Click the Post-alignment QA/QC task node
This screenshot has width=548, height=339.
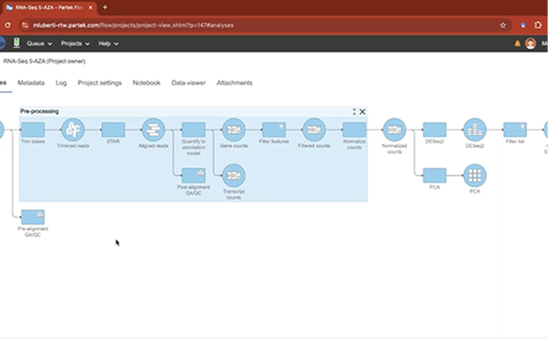click(x=193, y=176)
